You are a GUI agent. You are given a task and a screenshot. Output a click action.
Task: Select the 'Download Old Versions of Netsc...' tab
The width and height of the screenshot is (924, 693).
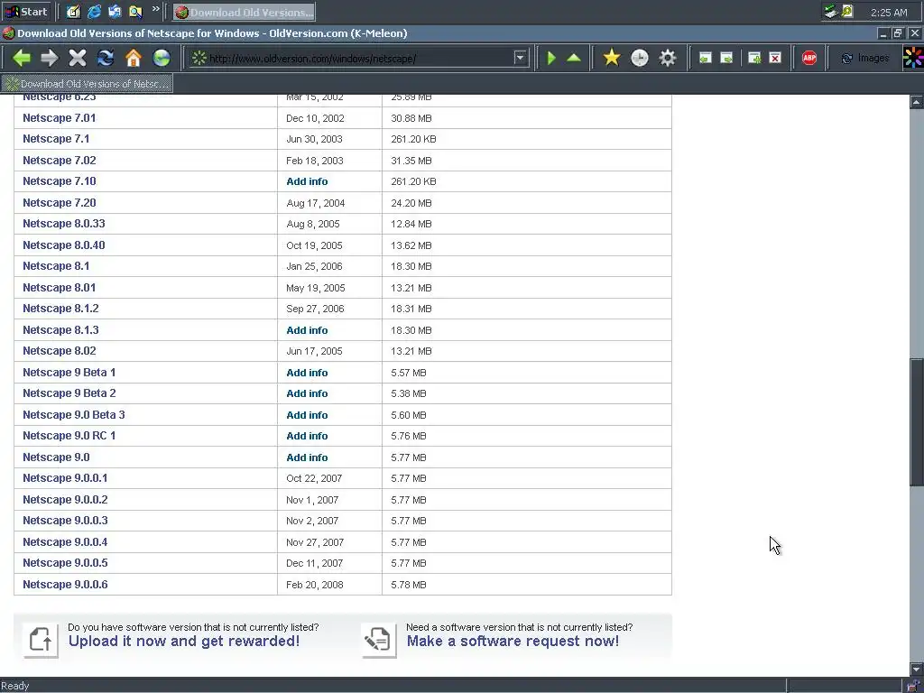click(x=87, y=84)
